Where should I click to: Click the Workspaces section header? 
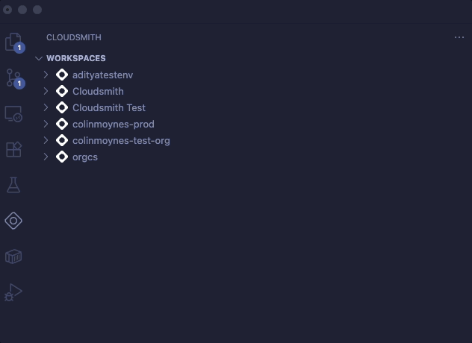76,58
